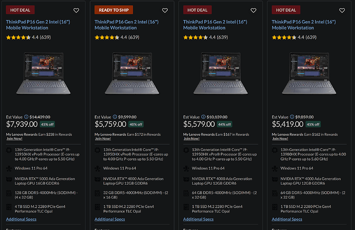Click the Est Value info icon beside $14,439.00
This screenshot has height=230, width=355.
(26, 117)
